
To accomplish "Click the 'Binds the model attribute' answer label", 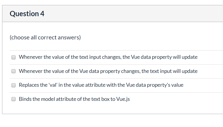I will point(74,99).
